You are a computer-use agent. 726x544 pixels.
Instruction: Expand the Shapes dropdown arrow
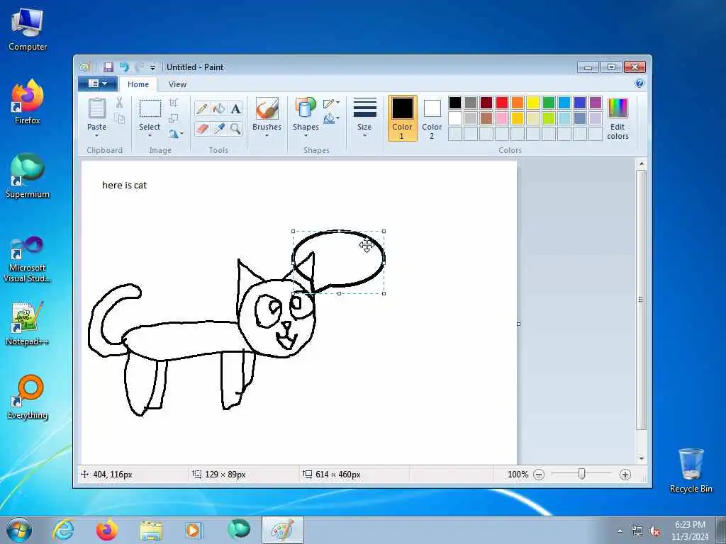(306, 136)
